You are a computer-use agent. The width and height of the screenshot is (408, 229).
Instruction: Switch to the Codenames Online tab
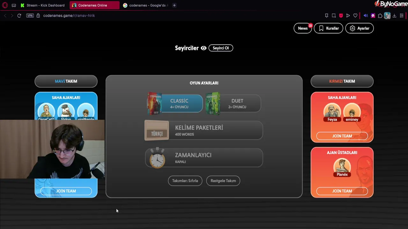point(94,5)
